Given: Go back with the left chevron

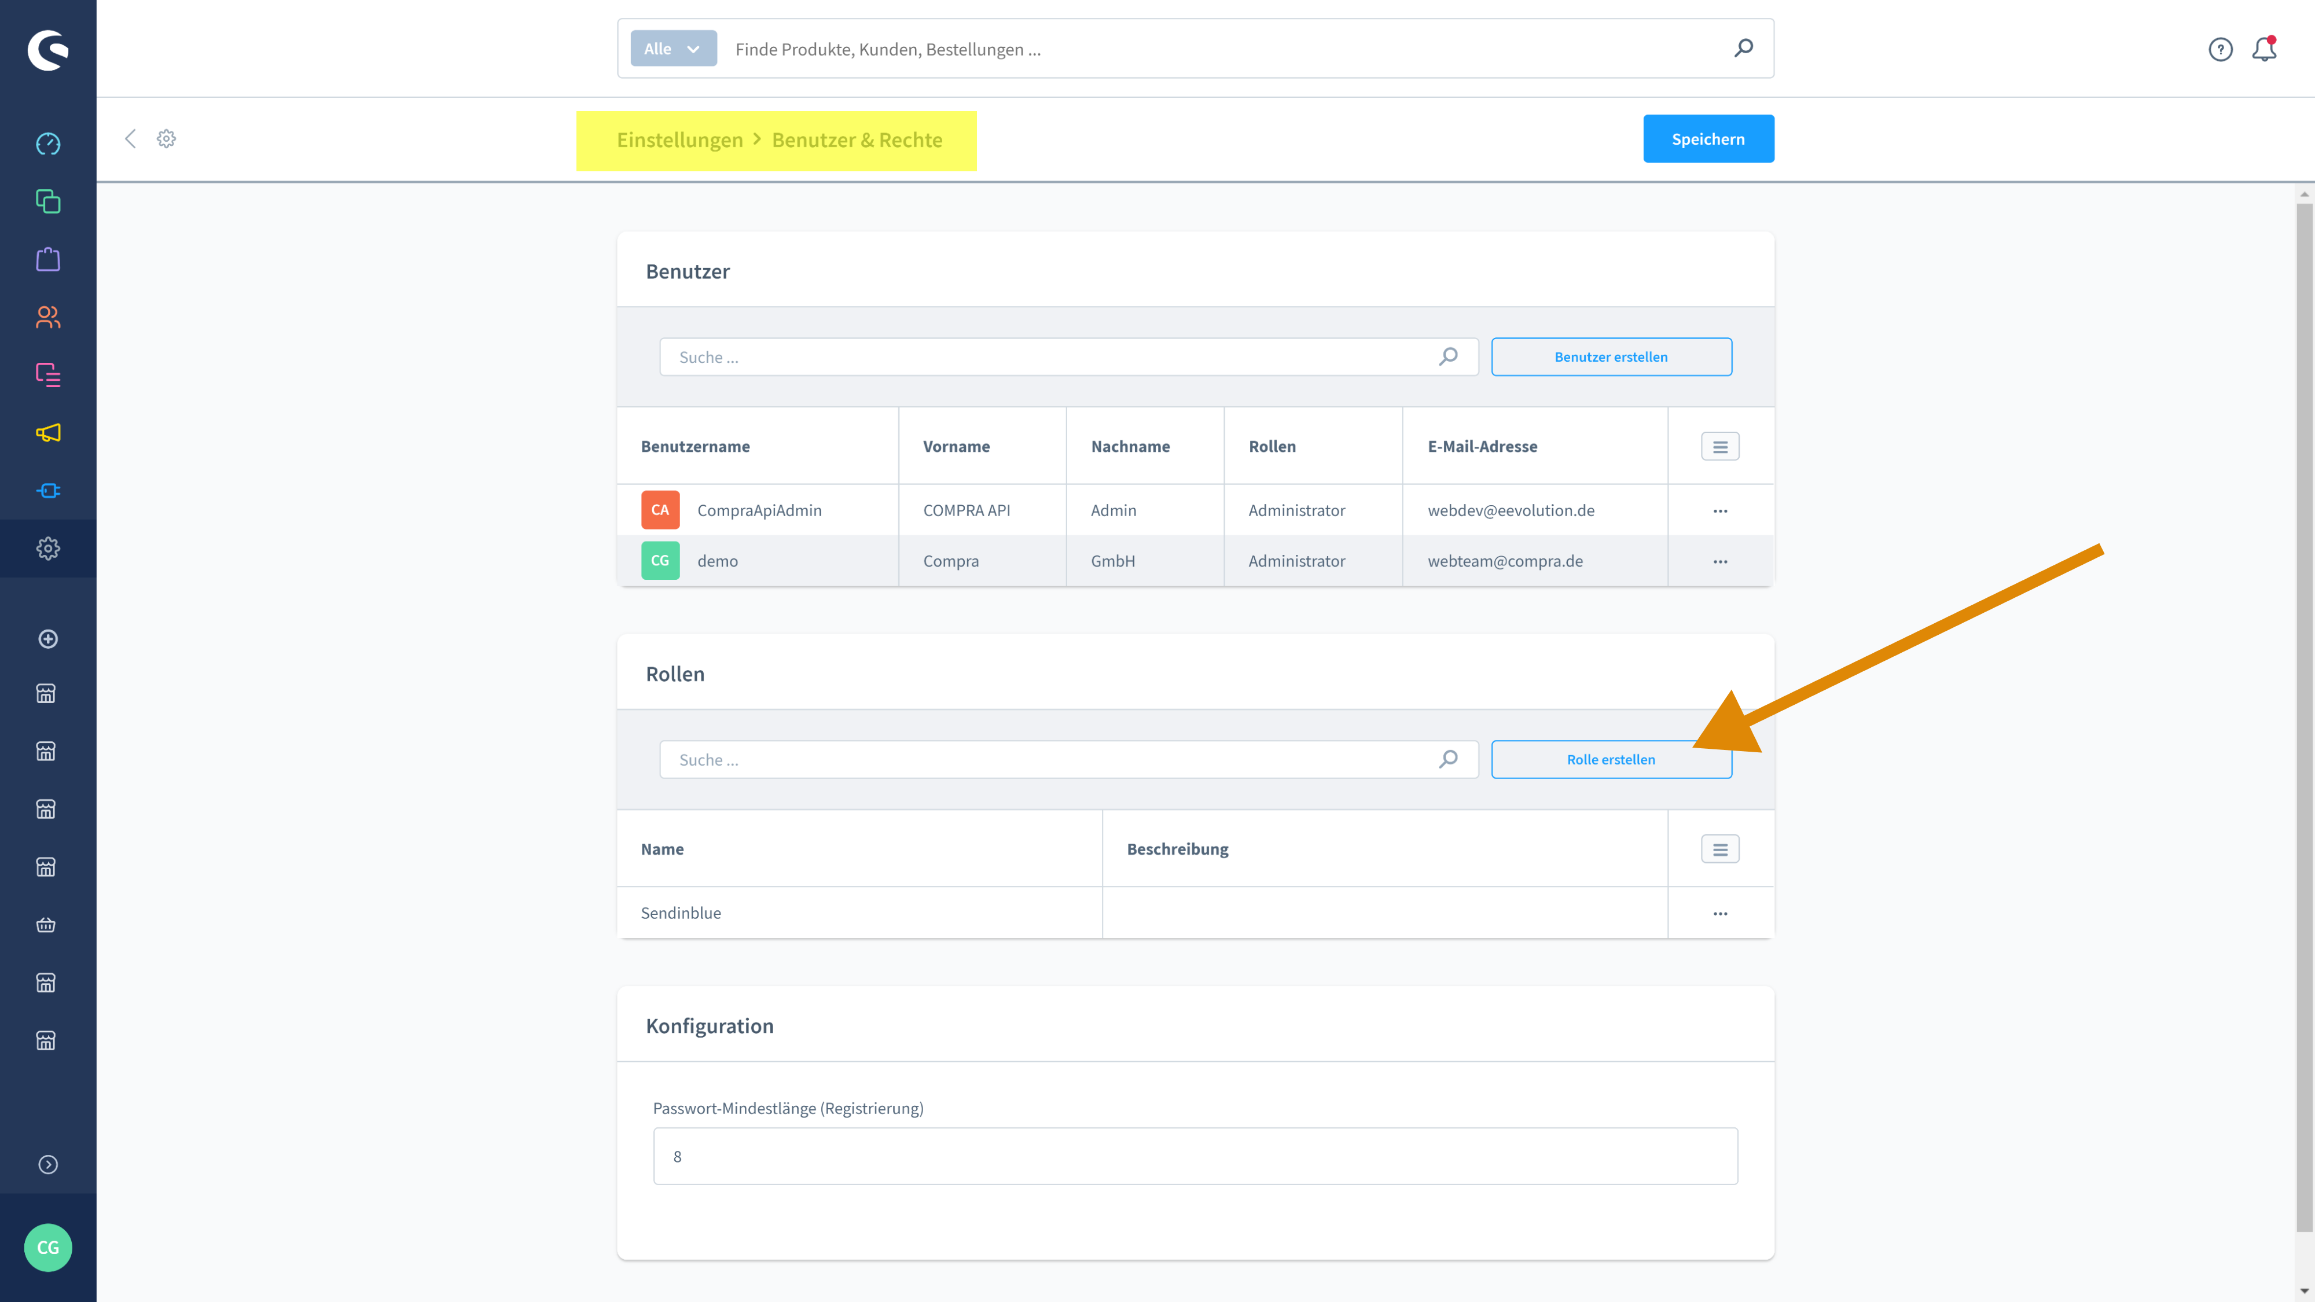Looking at the screenshot, I should tap(130, 138).
